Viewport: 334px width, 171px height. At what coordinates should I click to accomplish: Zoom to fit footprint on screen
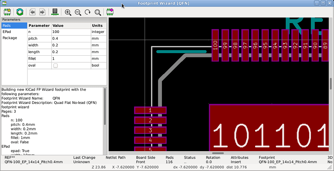click(98, 12)
